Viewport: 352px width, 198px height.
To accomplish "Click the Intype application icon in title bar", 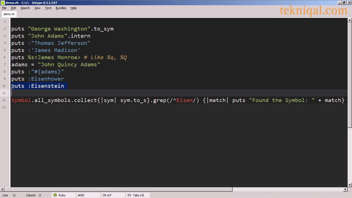I will point(3,3).
